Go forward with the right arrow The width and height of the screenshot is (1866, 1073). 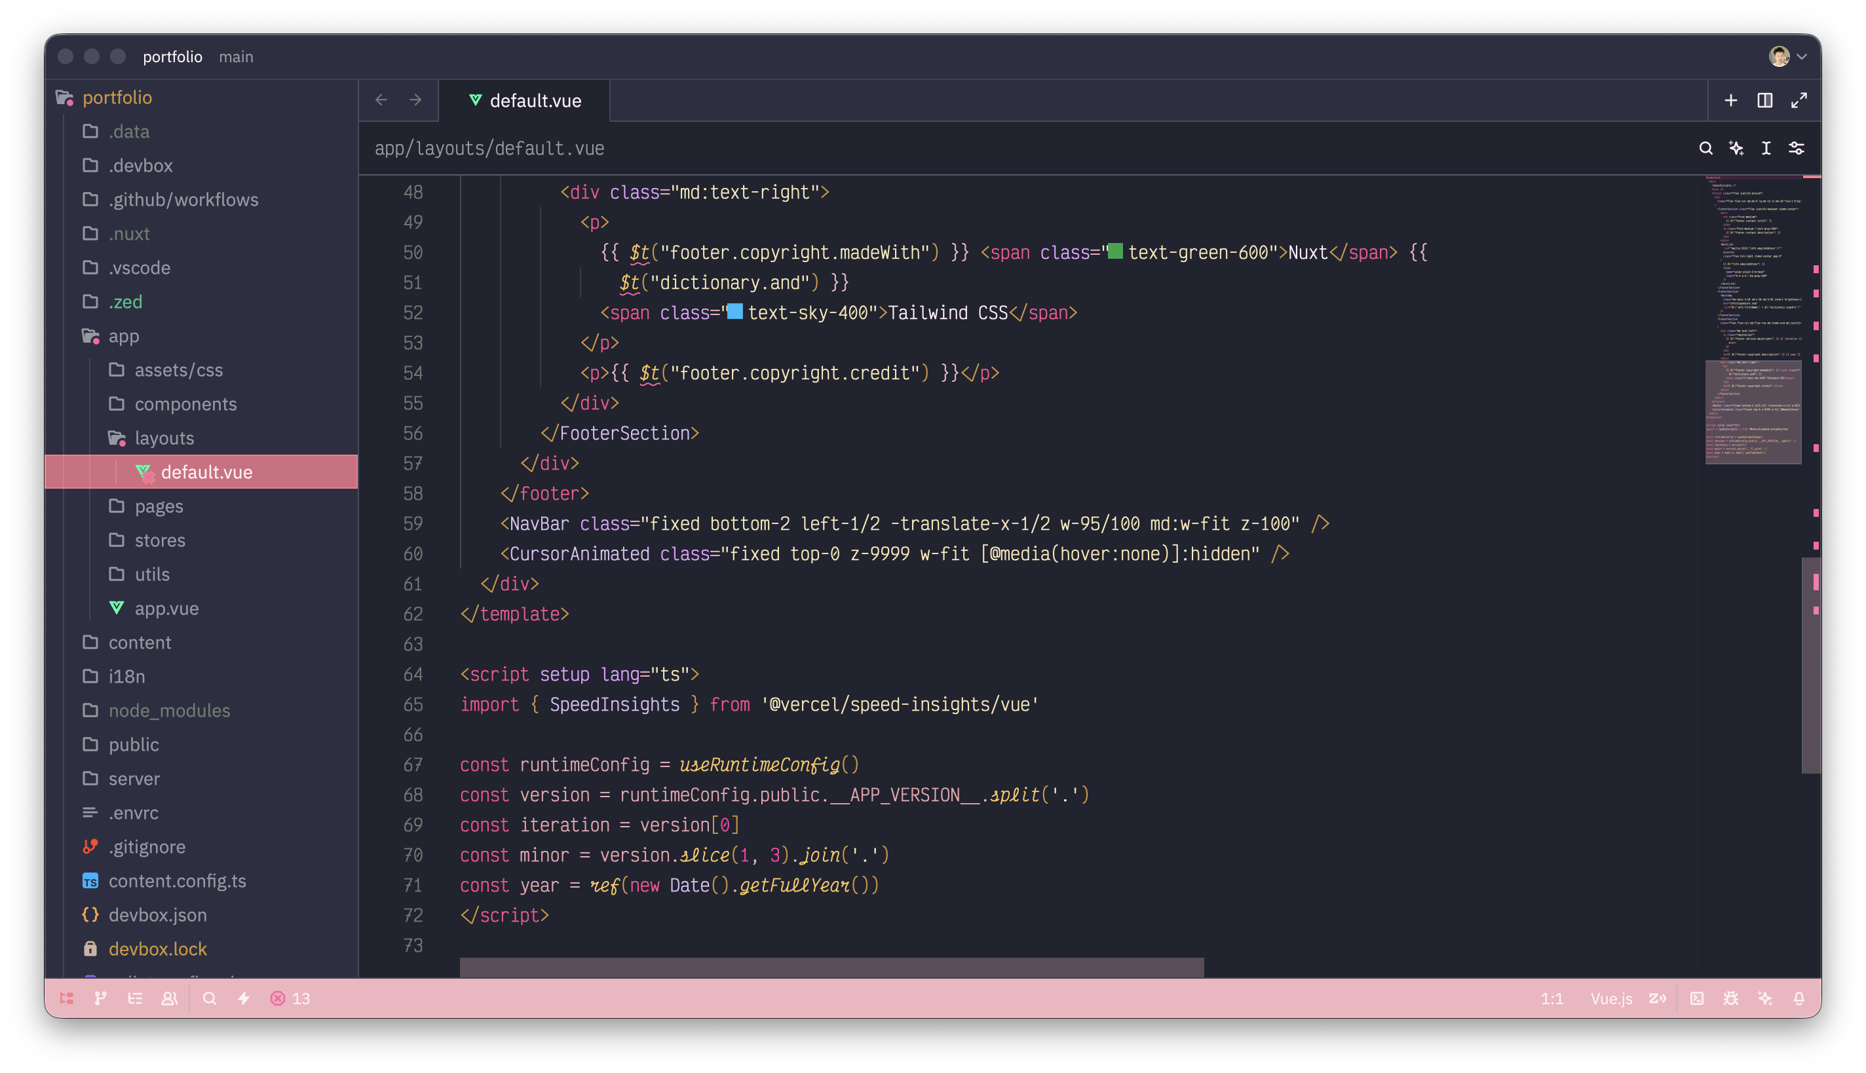415,100
